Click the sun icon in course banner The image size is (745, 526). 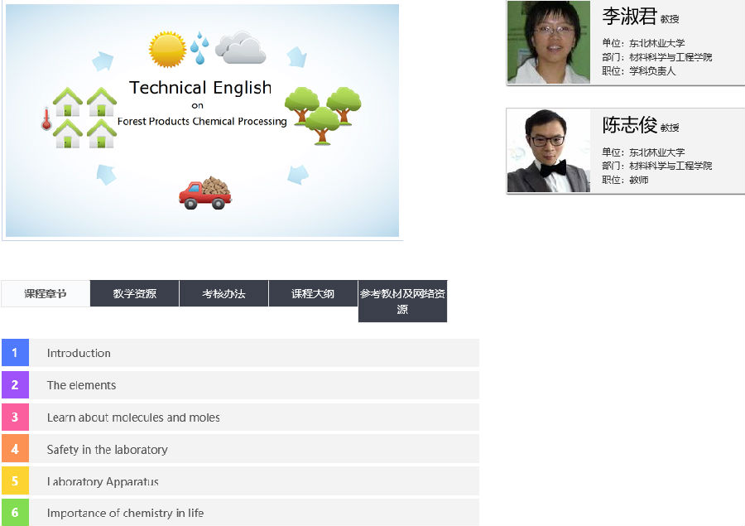point(167,49)
